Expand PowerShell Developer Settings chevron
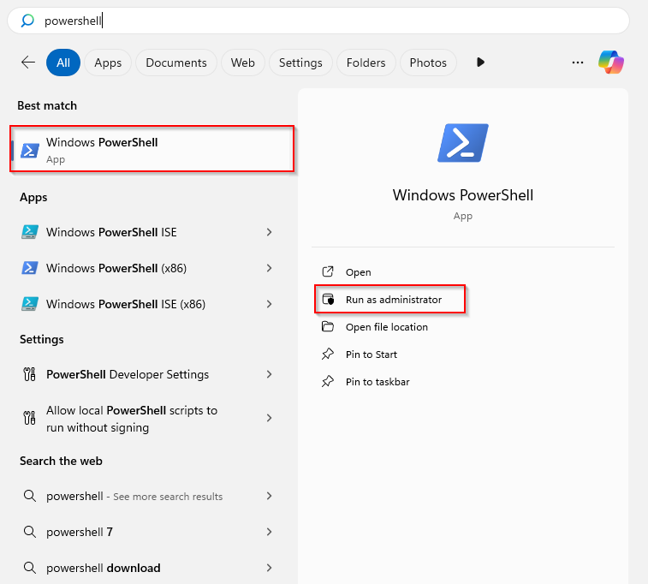Viewport: 648px width, 584px height. (269, 374)
